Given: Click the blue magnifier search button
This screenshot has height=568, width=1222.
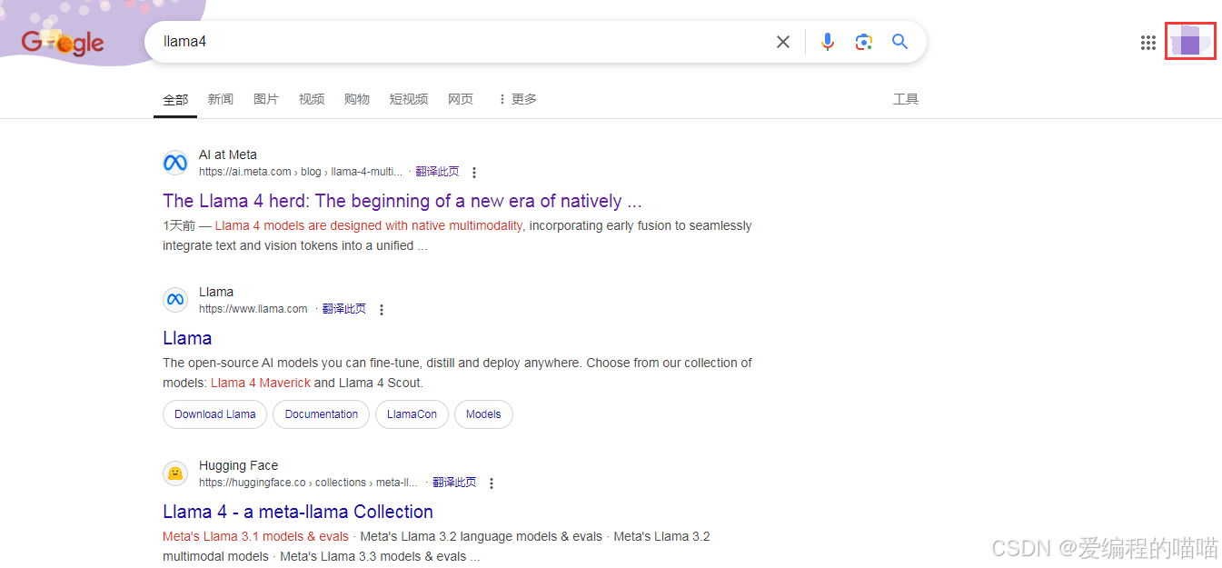Looking at the screenshot, I should coord(899,42).
